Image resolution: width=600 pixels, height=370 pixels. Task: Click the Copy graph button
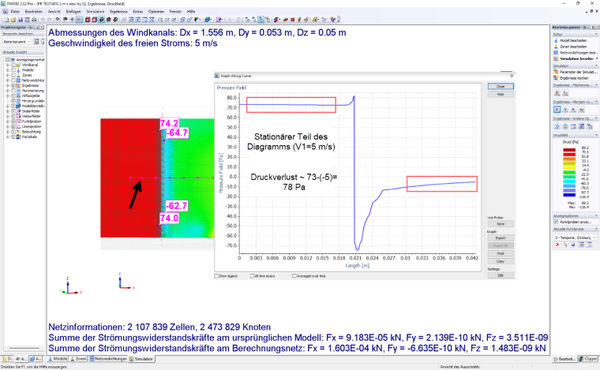pos(501,261)
